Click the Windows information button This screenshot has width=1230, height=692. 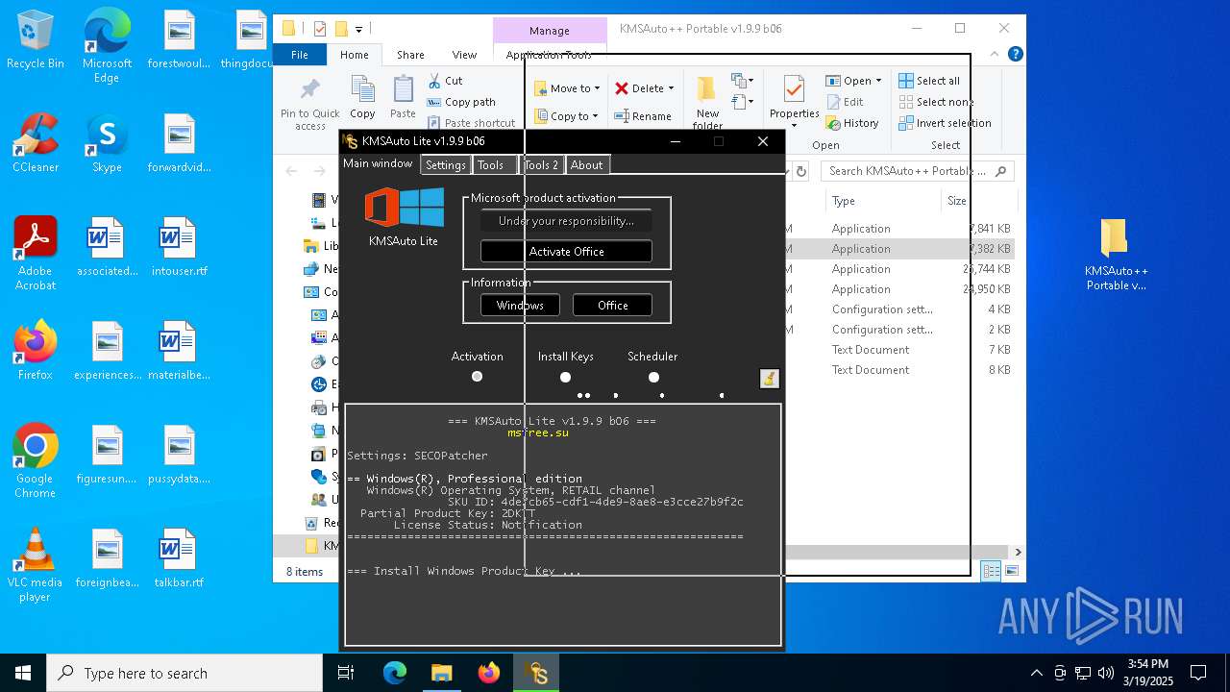pos(520,306)
